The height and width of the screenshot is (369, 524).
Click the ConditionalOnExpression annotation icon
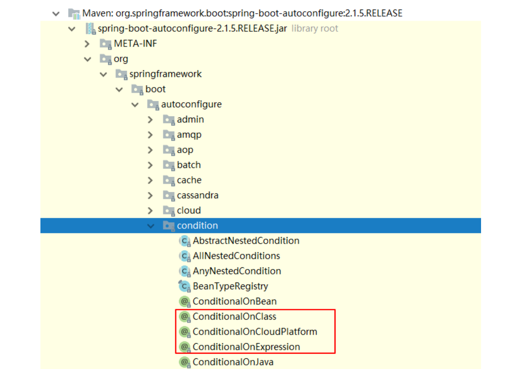tap(184, 347)
